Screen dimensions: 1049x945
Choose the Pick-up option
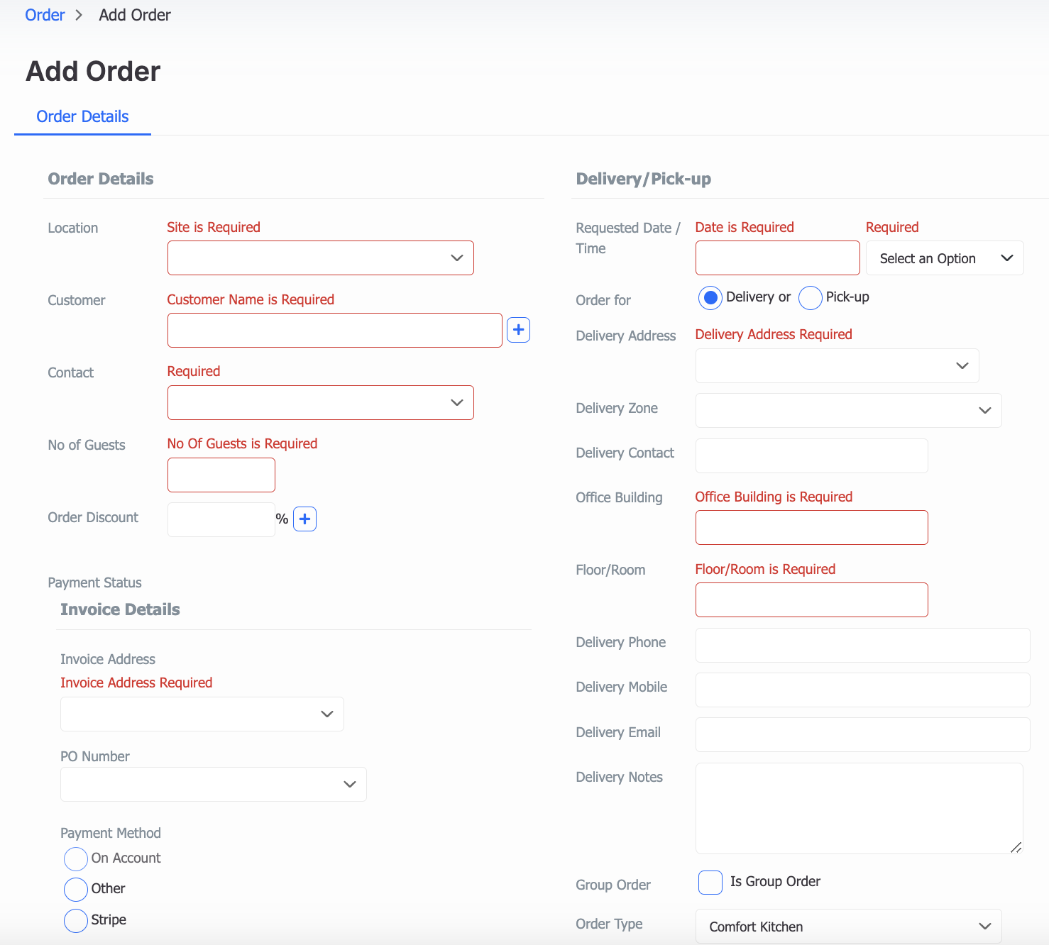click(x=810, y=297)
